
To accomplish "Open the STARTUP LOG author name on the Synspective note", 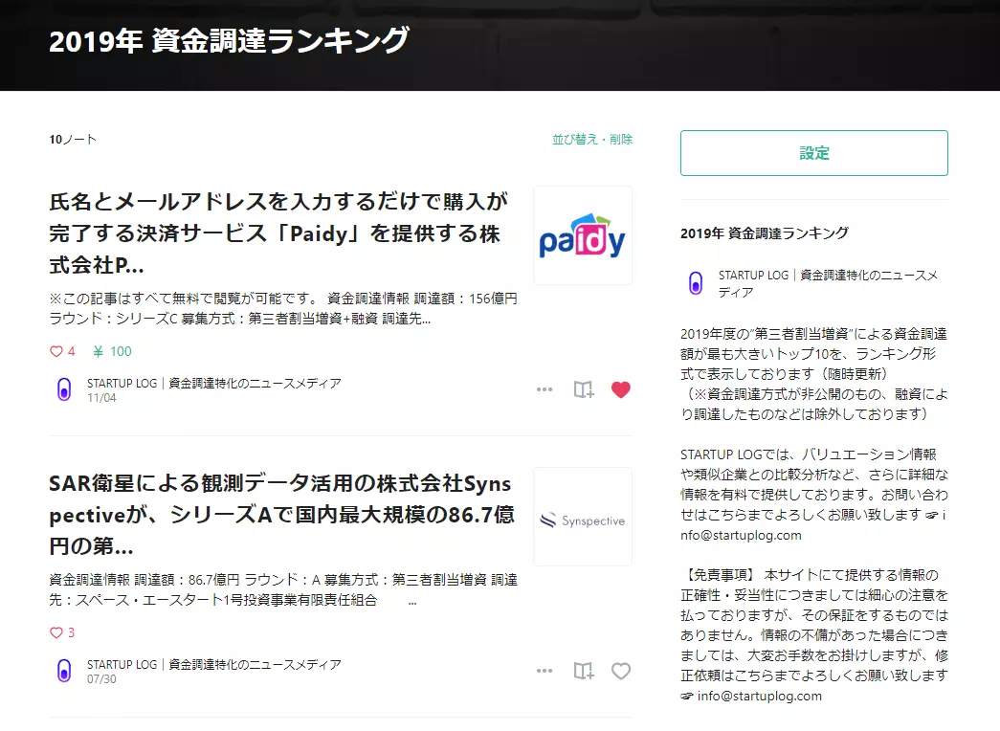I will (x=213, y=664).
